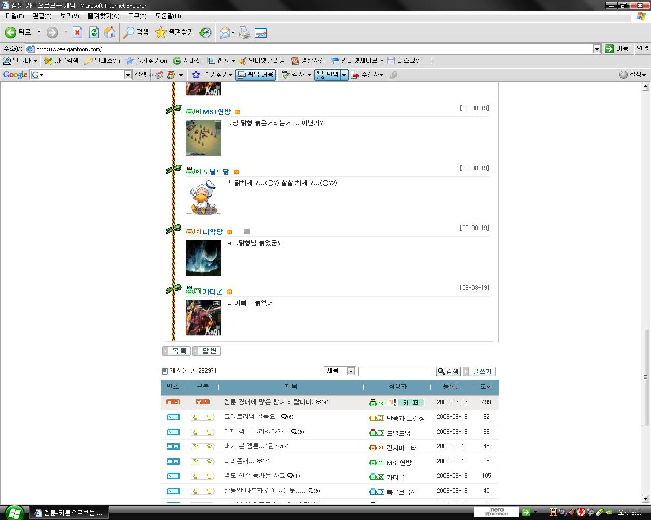
Task: Open the Mail icon in toolbar
Action: coord(224,32)
